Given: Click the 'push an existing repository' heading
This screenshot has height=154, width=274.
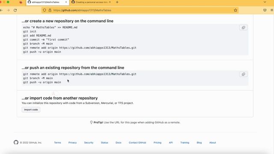Looking at the screenshot, I should (73, 68).
